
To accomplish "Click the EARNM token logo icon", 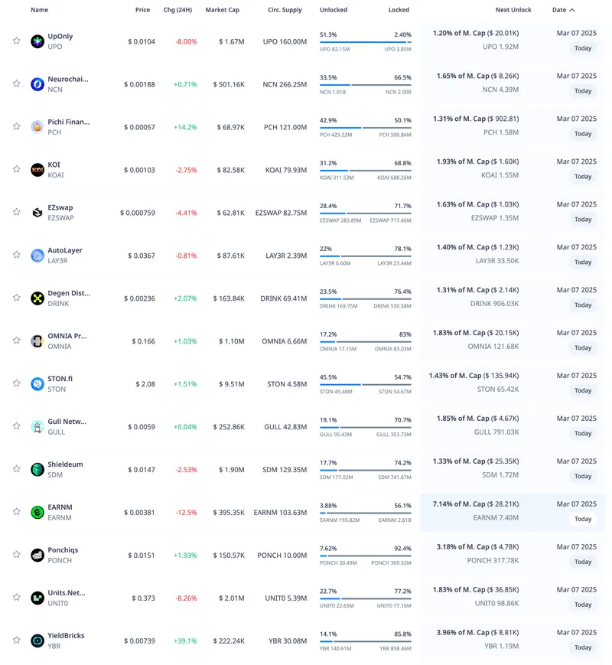I will click(x=37, y=513).
